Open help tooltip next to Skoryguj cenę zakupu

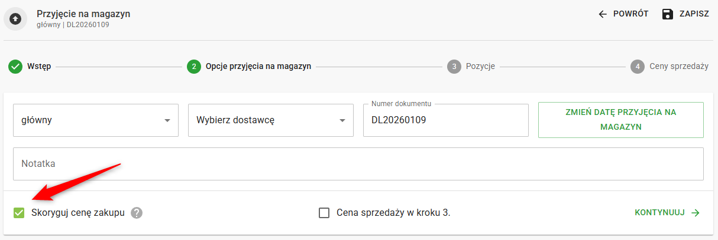137,213
